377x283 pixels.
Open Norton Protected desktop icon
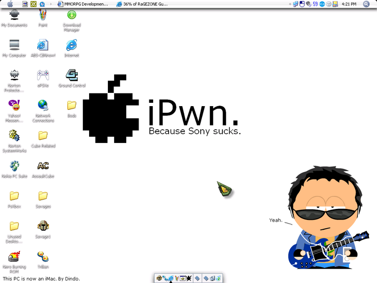click(14, 81)
